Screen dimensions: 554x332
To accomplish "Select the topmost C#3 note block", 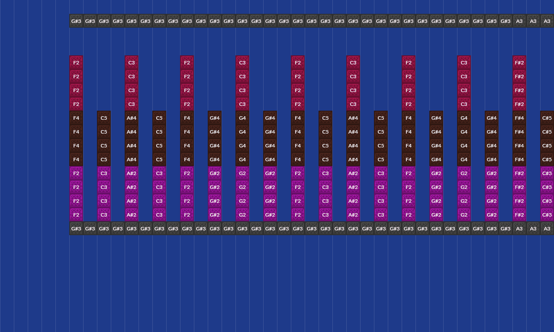I will pos(547,173).
